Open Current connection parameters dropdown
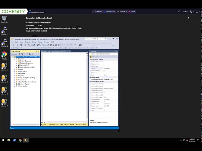The image size is (202, 151). point(117,54)
